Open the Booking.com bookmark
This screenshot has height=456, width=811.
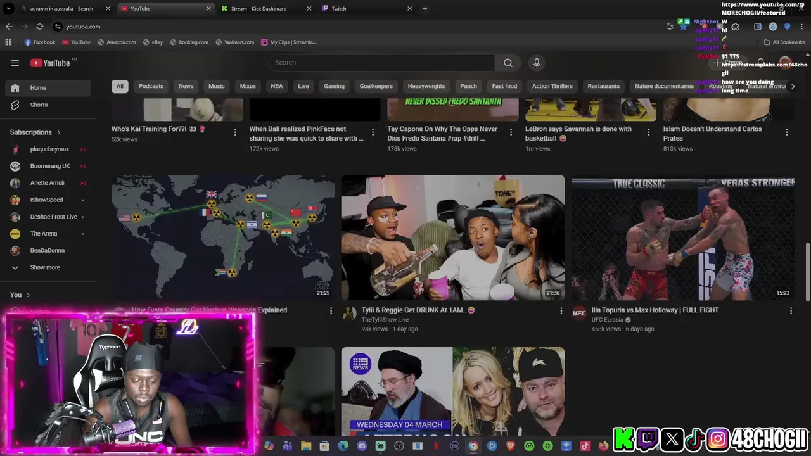[189, 42]
